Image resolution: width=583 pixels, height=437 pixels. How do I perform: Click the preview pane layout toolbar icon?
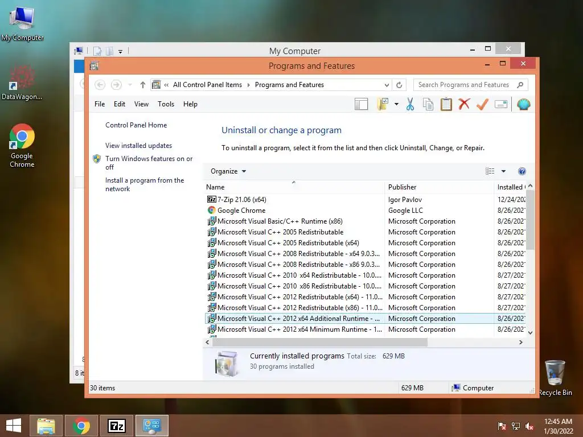click(361, 105)
